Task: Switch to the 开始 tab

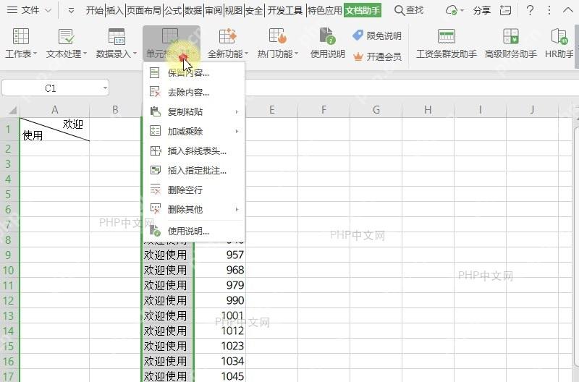Action: pos(95,10)
